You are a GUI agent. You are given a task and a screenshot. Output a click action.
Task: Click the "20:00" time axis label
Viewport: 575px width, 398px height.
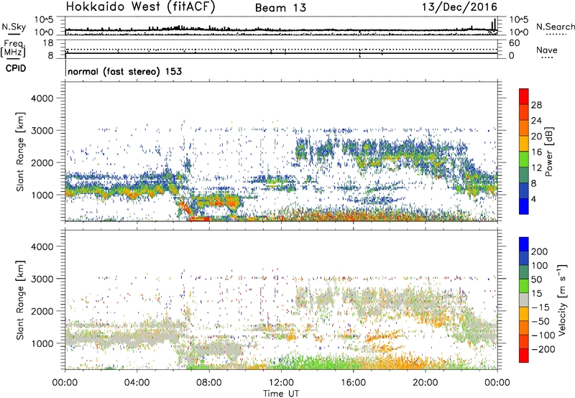tap(425, 383)
